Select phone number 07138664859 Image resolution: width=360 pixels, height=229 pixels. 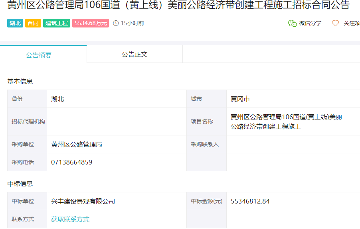(71, 162)
